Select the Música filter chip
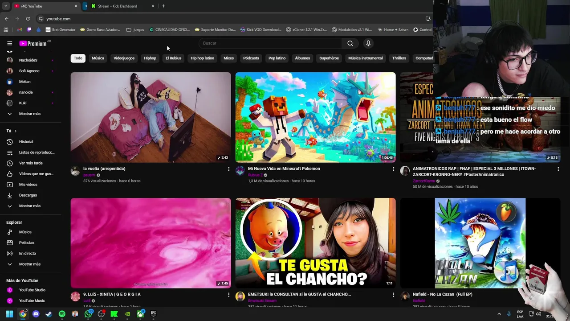Screen dimensions: 570x321 click(x=98, y=58)
